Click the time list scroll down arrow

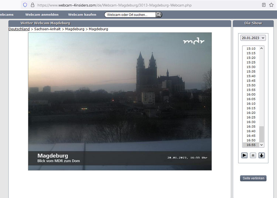click(x=261, y=145)
